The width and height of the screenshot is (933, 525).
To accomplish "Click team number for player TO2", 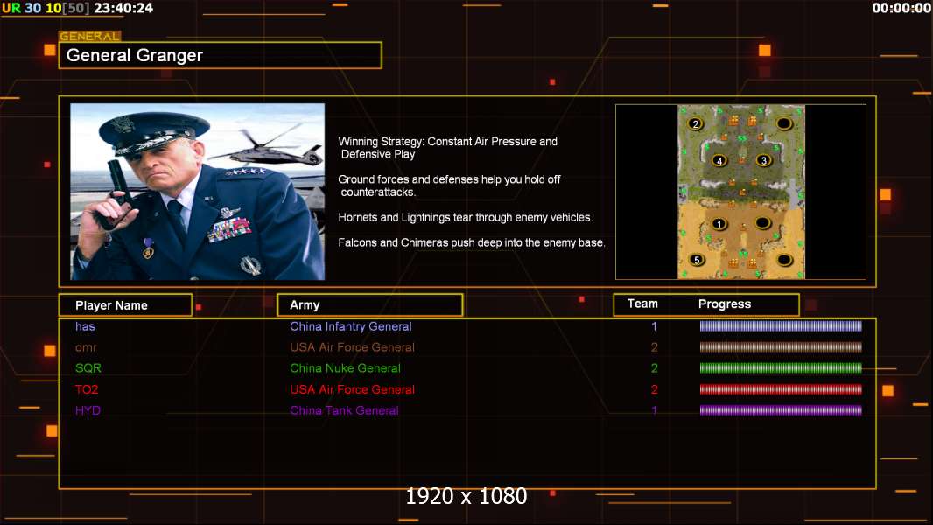I will coord(654,389).
